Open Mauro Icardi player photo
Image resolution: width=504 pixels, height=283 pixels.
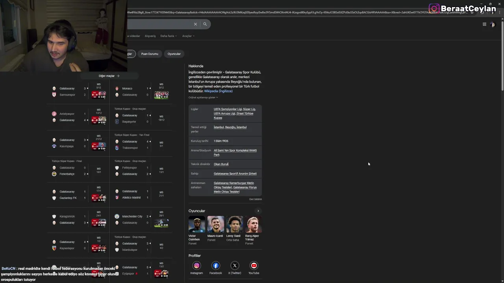215,224
